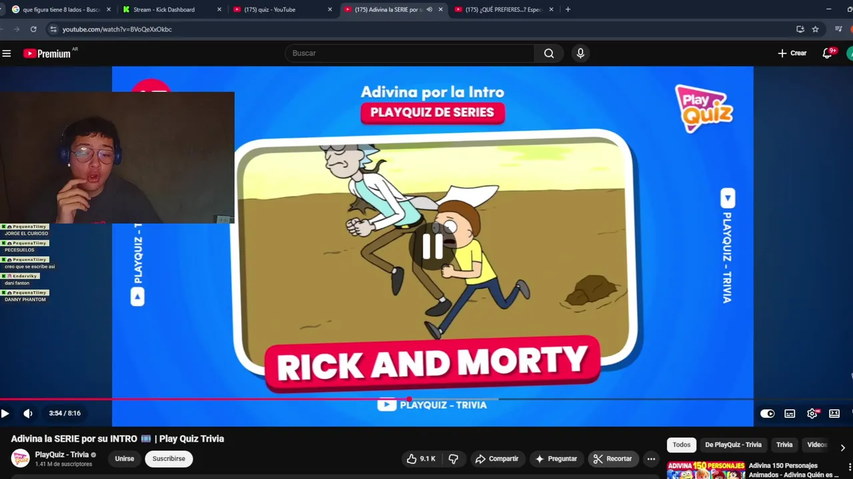Switch to '¿QUÉ PREFIERES...?' tab
Screen dimensions: 853x479
point(504,9)
